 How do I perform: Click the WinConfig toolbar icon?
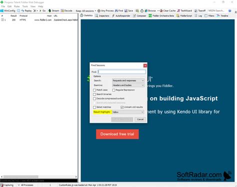tap(2, 11)
